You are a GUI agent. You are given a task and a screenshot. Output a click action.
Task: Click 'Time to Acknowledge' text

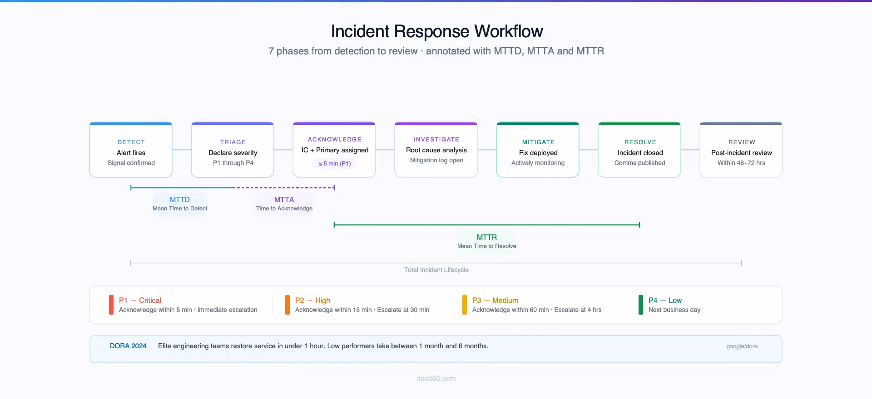tap(284, 209)
